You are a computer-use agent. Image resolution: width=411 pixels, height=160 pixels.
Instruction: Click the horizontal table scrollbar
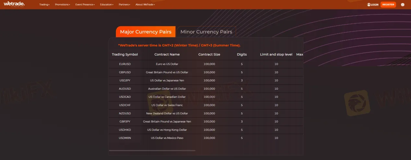152,150
